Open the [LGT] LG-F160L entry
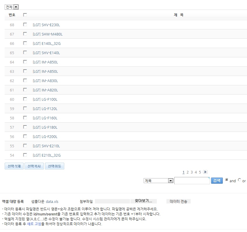 45,118
